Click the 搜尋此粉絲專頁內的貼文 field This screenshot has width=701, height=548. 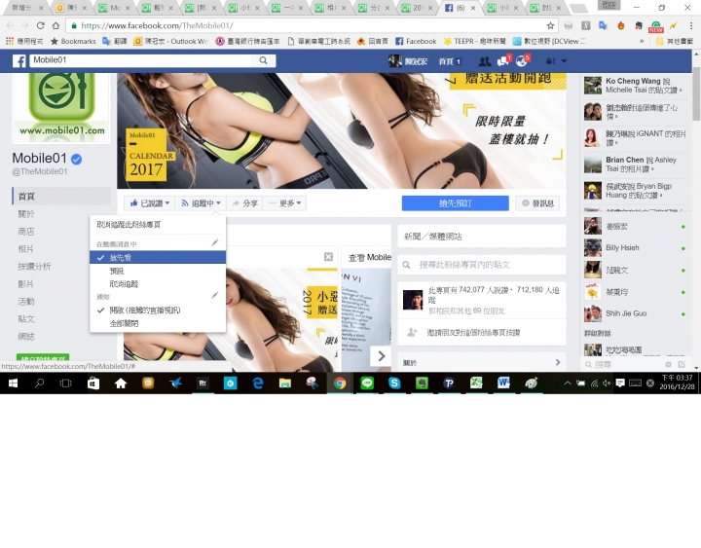tap(482, 265)
